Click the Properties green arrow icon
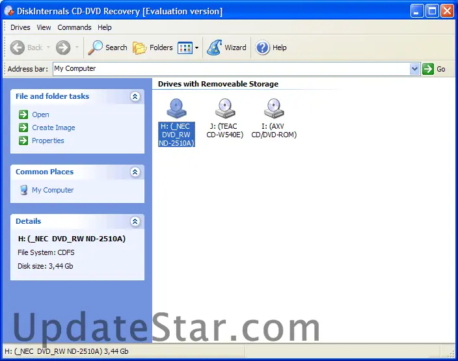 [x=23, y=140]
